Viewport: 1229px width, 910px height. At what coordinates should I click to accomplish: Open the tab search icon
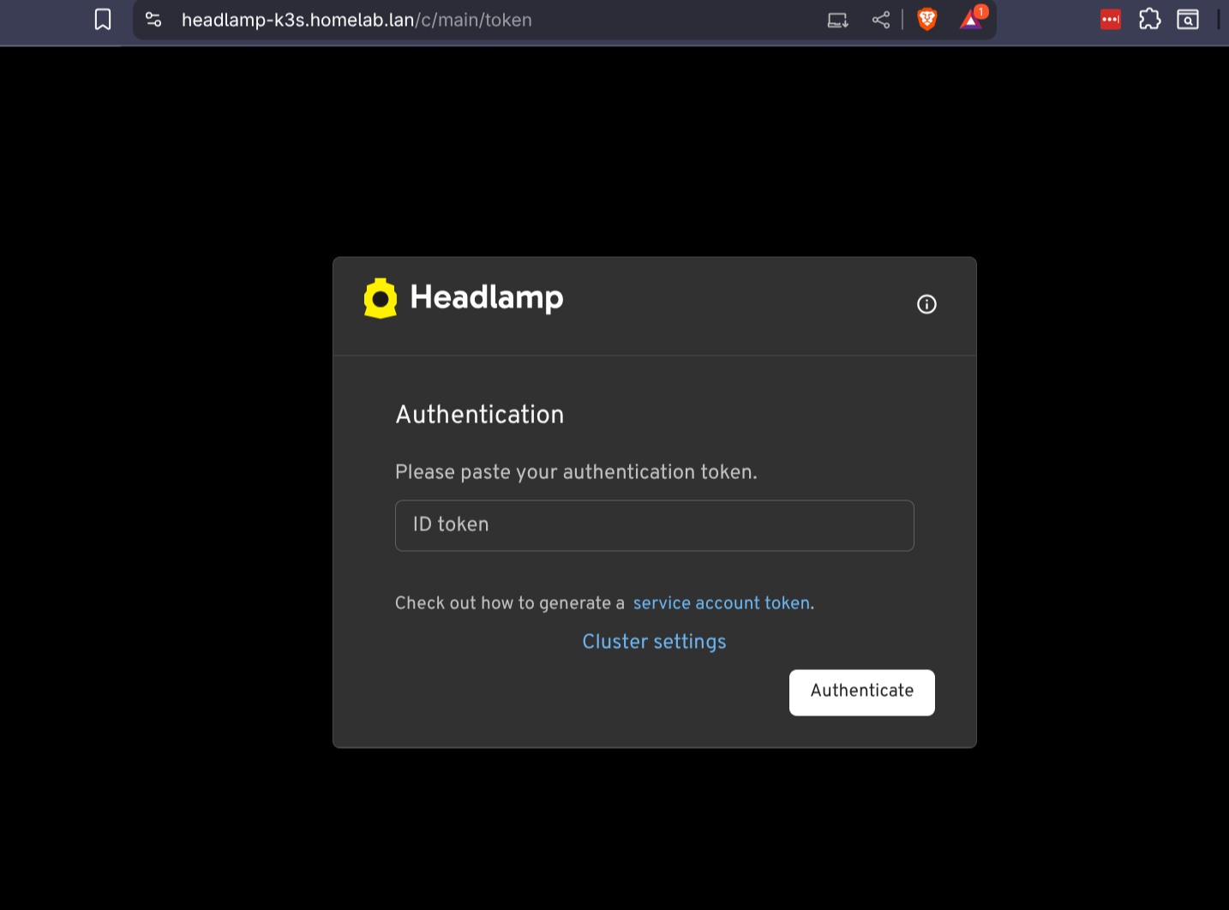[1188, 19]
